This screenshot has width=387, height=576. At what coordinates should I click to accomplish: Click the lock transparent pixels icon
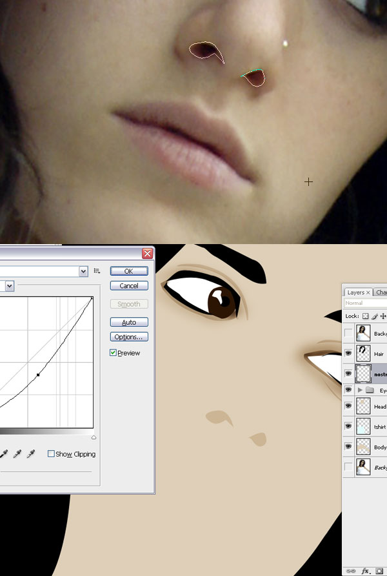[365, 316]
